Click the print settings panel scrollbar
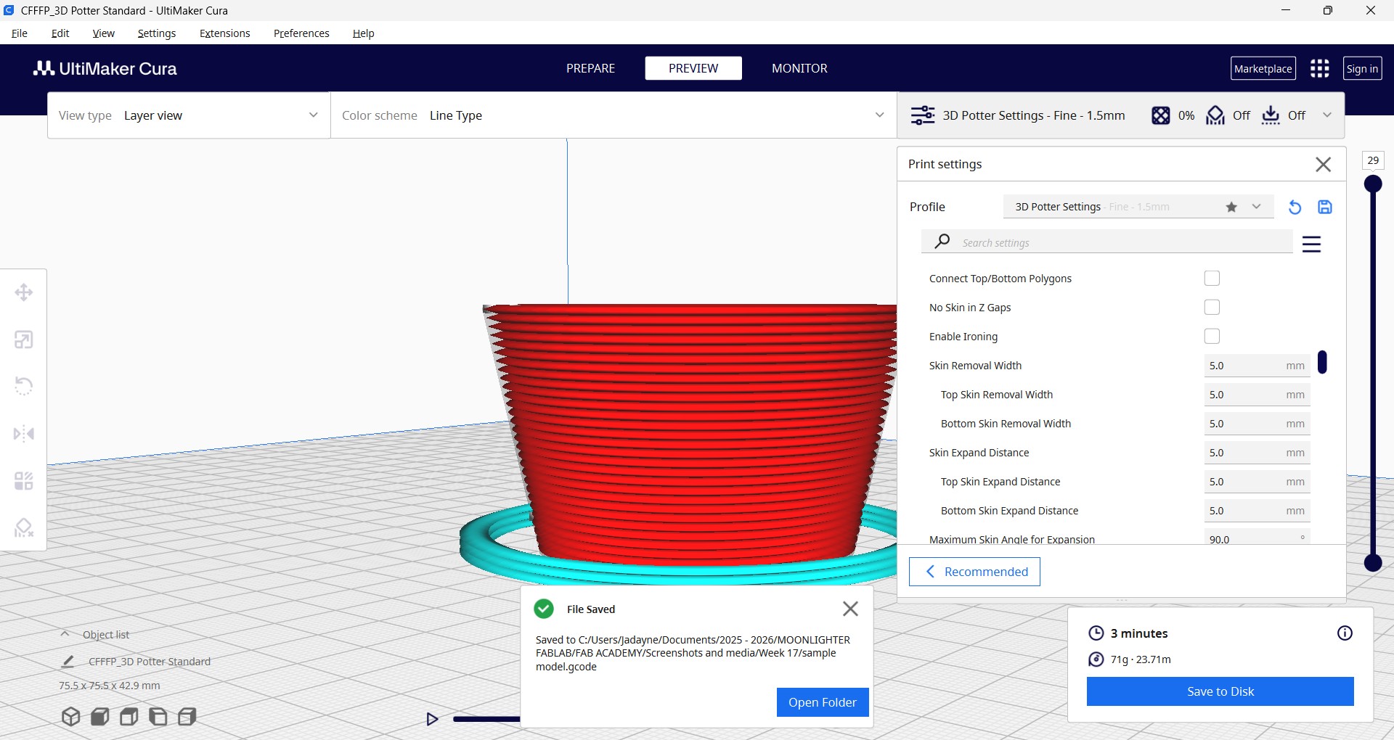 (x=1322, y=362)
